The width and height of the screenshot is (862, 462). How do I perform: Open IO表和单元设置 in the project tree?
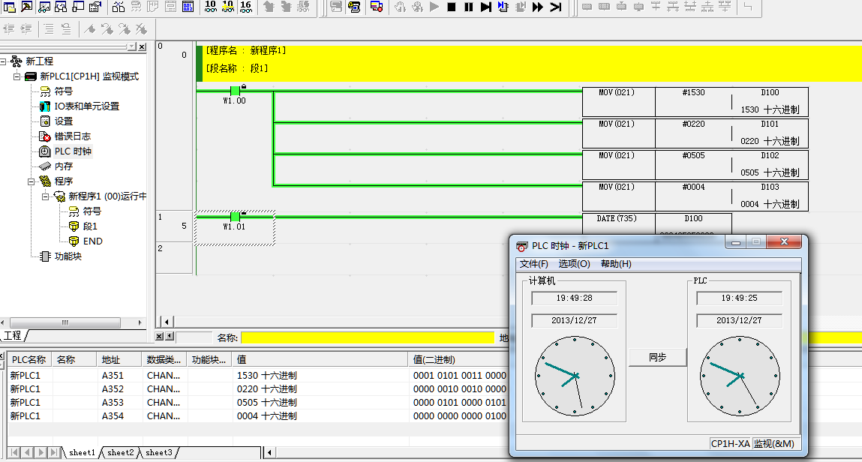86,106
